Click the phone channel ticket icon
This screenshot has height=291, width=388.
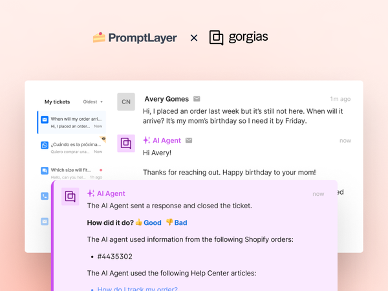pos(45,196)
